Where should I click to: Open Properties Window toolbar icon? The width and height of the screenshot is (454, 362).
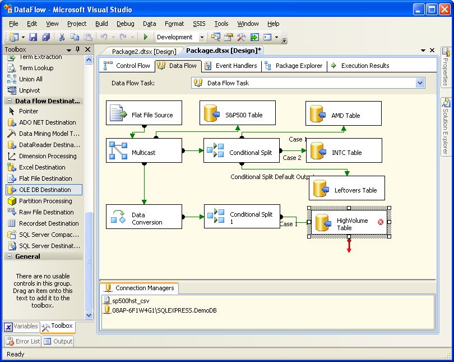(x=229, y=37)
